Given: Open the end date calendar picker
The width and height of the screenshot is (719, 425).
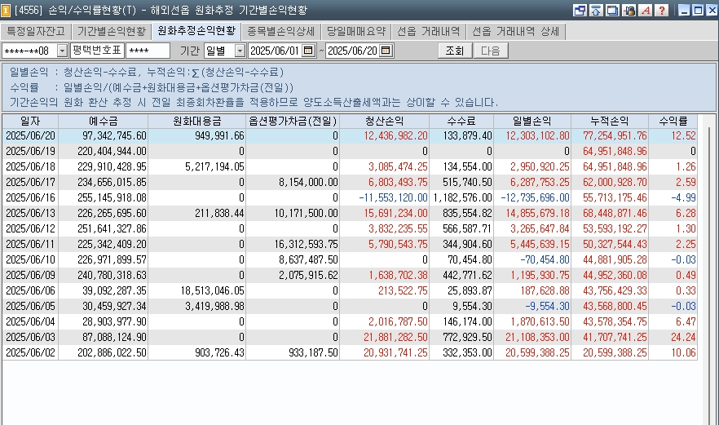Looking at the screenshot, I should [386, 51].
